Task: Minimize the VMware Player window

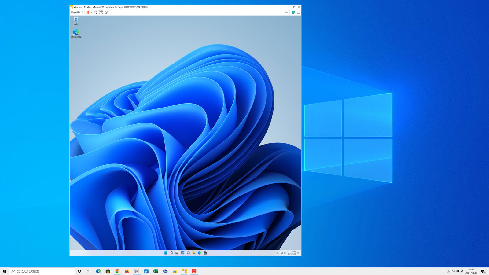Action: click(290, 7)
